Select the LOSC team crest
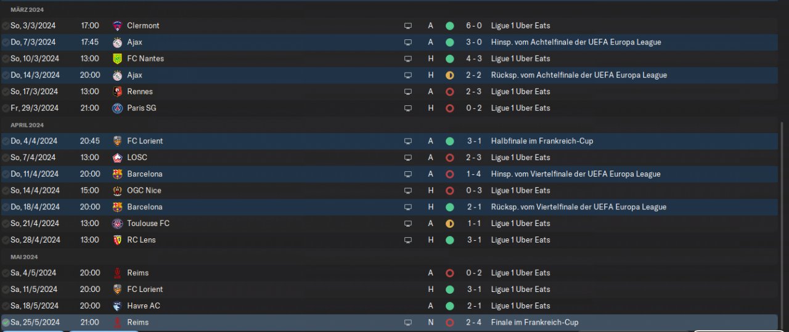789x332 pixels. pos(118,158)
